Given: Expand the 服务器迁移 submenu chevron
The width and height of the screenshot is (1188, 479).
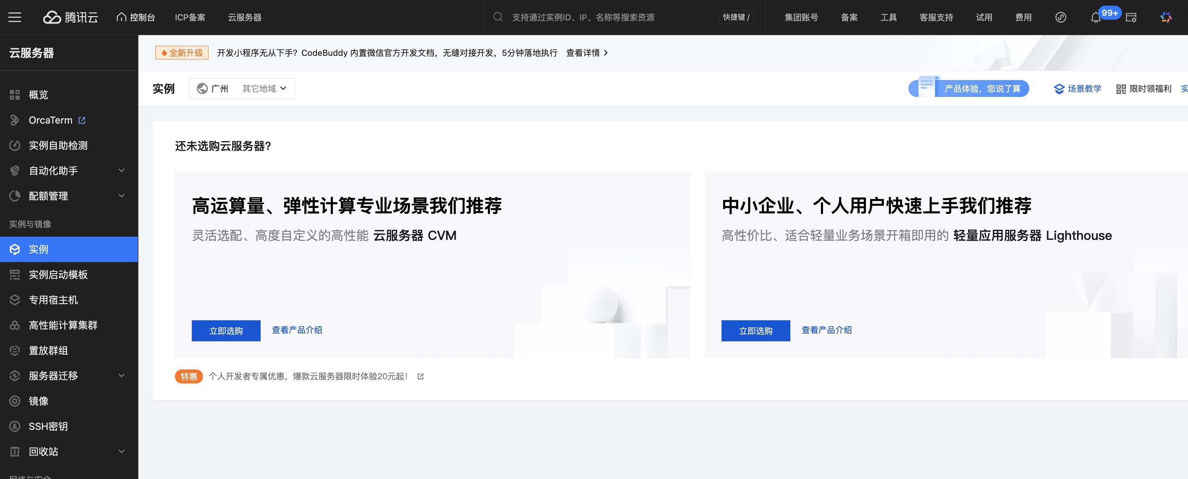Looking at the screenshot, I should [x=122, y=376].
